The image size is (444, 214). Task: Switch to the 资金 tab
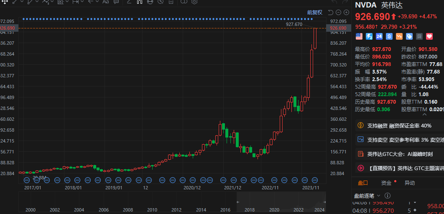[x=386, y=183]
